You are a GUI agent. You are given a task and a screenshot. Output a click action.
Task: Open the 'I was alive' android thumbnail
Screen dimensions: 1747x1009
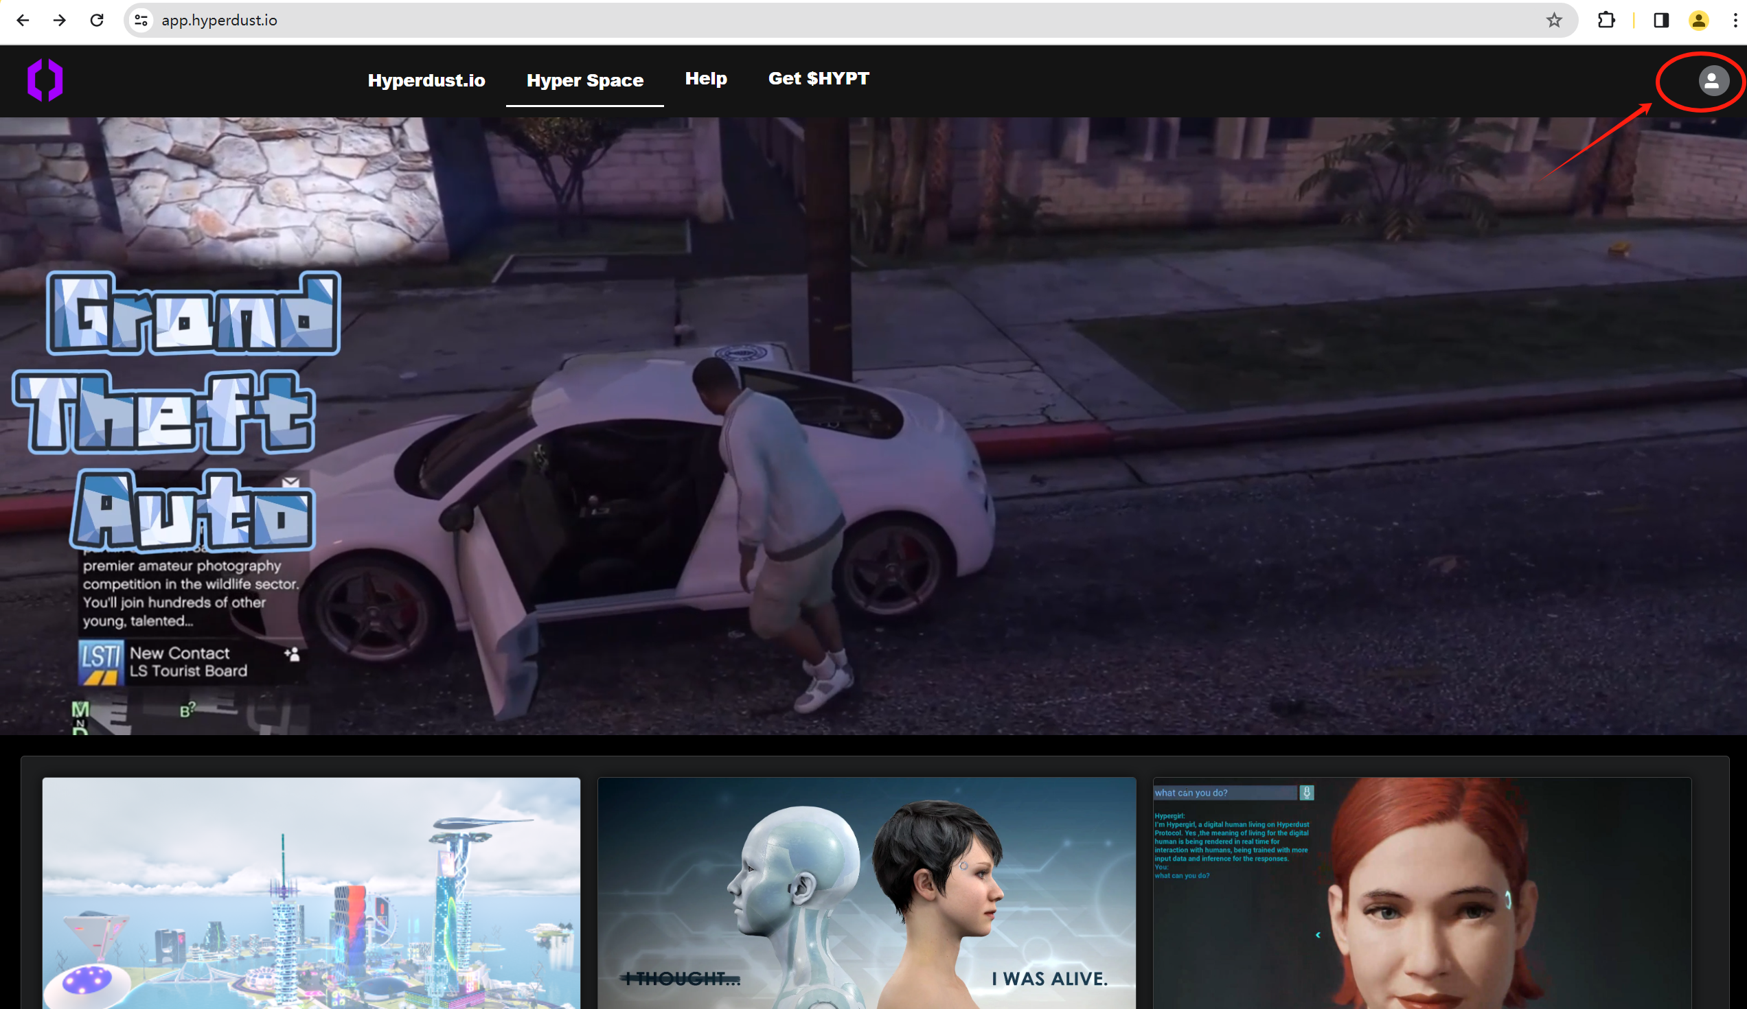point(867,892)
